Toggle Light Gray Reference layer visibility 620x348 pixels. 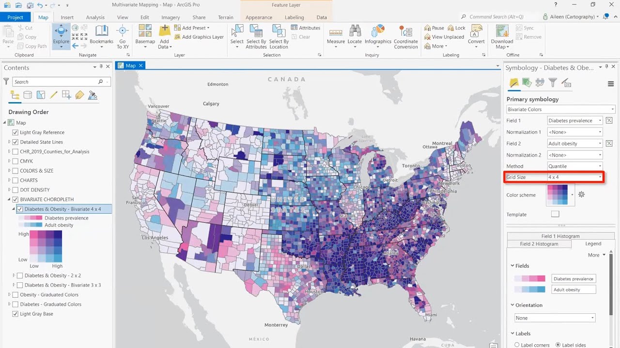tap(15, 132)
